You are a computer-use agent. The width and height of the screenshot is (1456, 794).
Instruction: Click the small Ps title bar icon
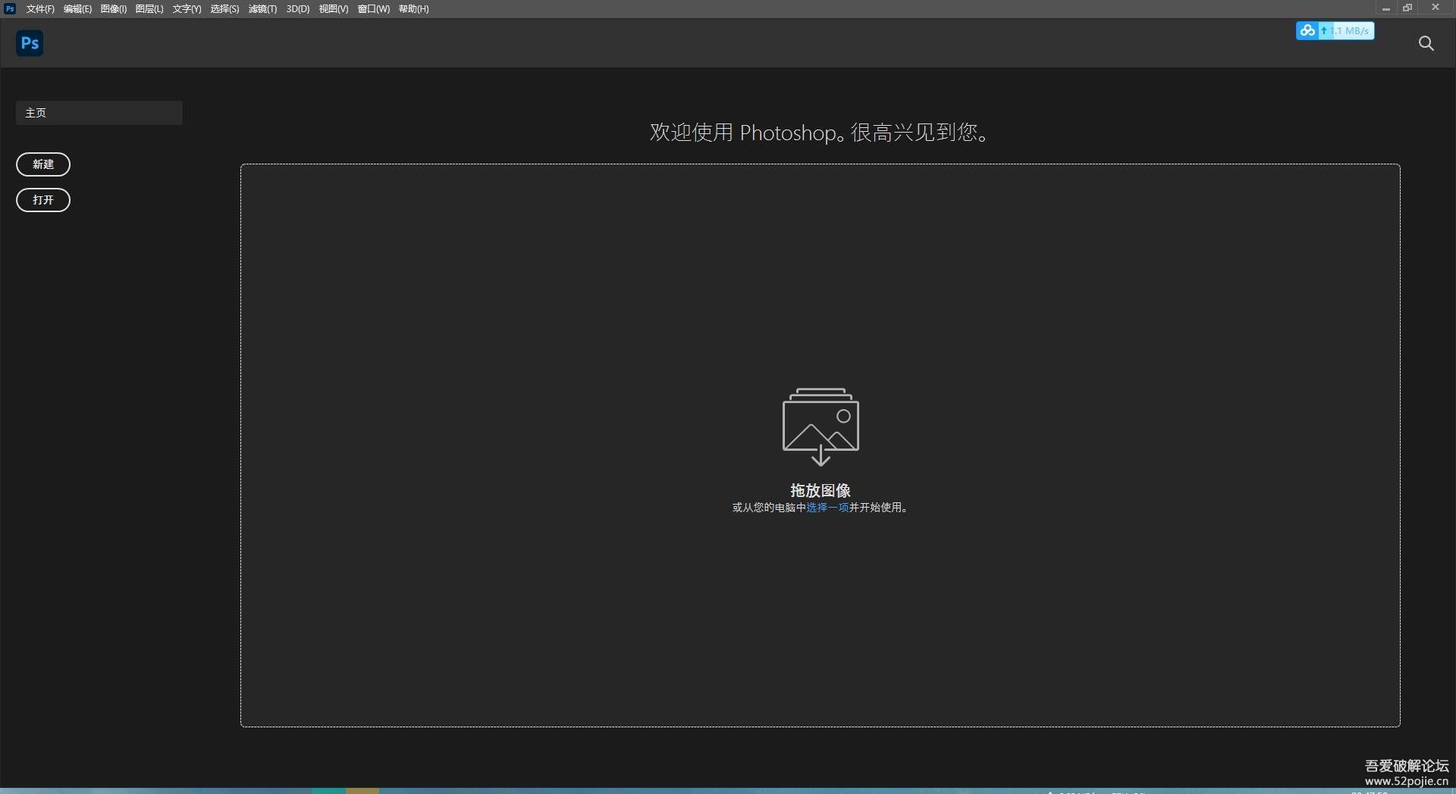[10, 9]
